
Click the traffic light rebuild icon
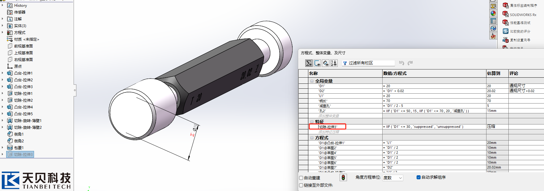tap(343, 177)
